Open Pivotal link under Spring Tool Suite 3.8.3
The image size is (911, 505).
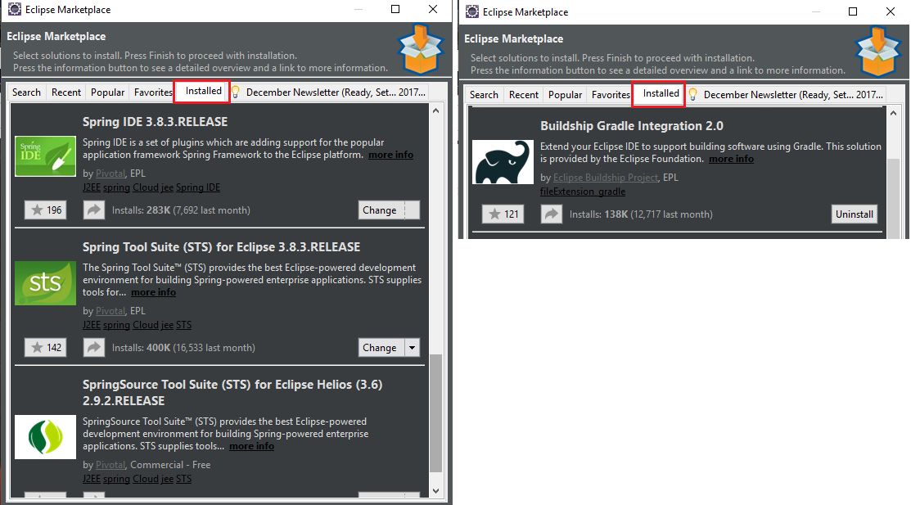click(110, 311)
